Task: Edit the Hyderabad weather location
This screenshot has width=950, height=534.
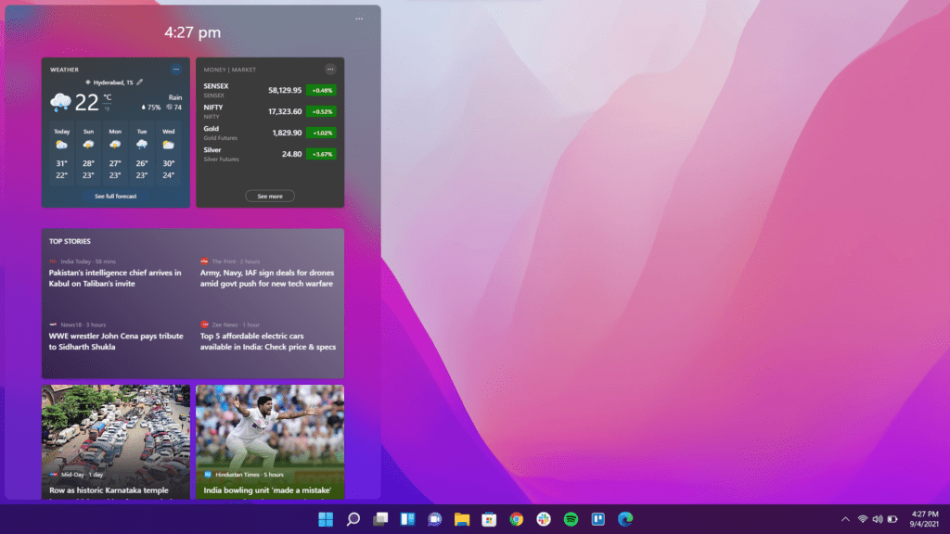Action: point(140,83)
